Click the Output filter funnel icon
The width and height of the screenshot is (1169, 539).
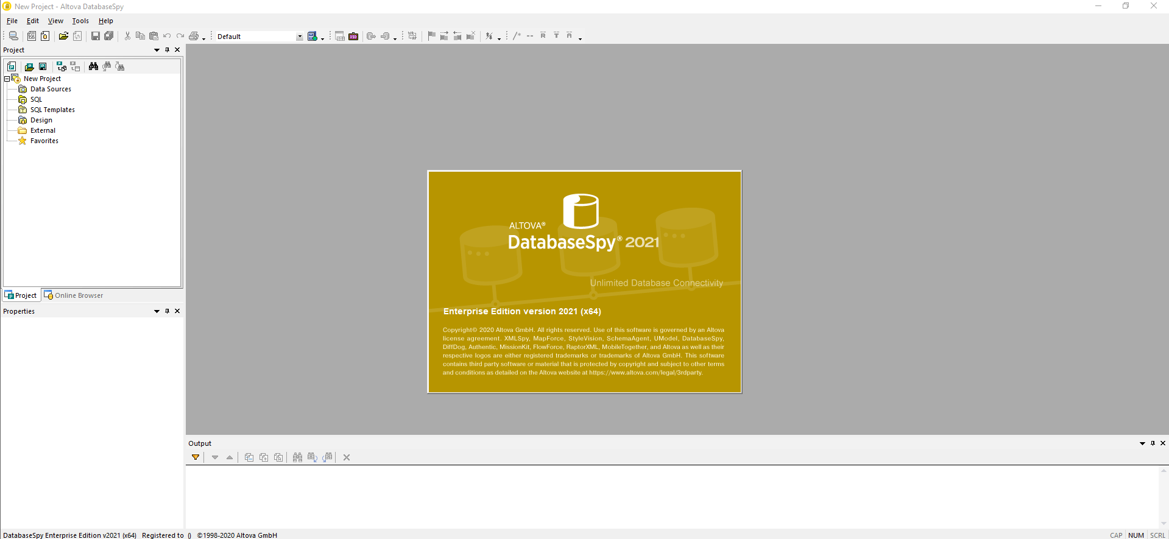coord(196,457)
